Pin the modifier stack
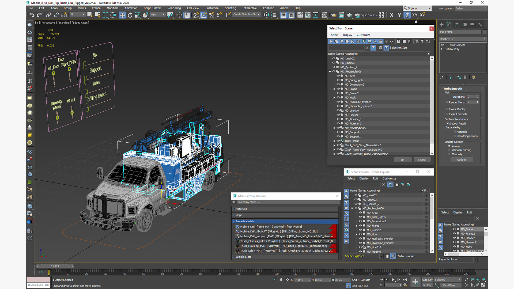This screenshot has width=514, height=289. tap(442, 77)
